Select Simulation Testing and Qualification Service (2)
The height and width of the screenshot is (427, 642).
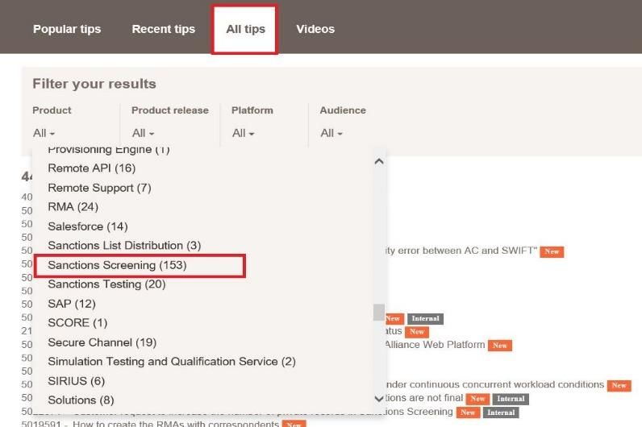[172, 362]
